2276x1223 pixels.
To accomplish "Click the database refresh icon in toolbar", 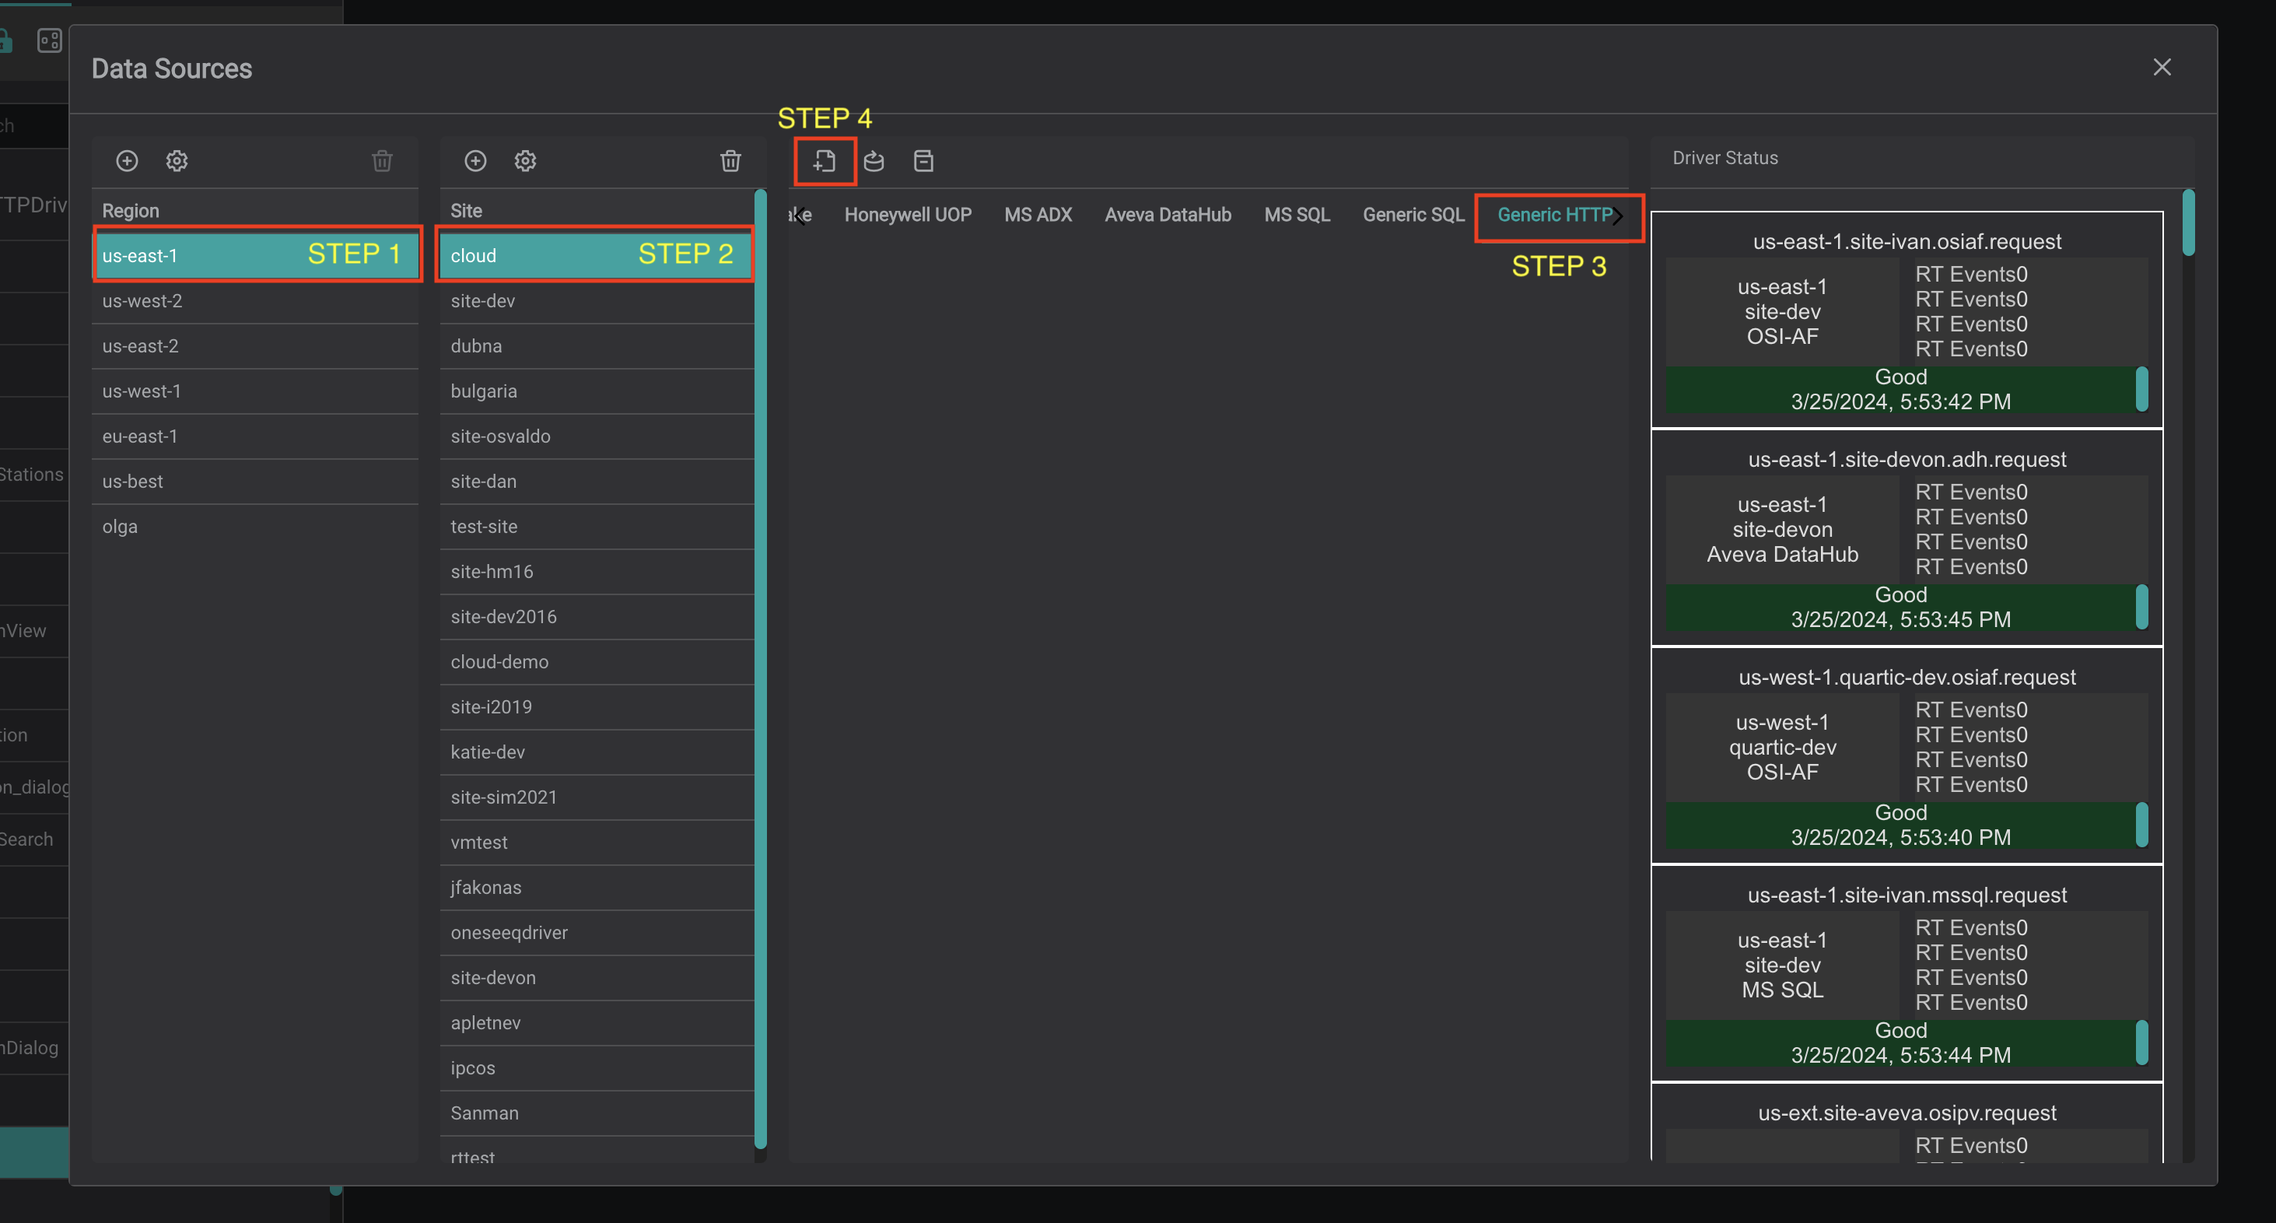I will pyautogui.click(x=874, y=161).
